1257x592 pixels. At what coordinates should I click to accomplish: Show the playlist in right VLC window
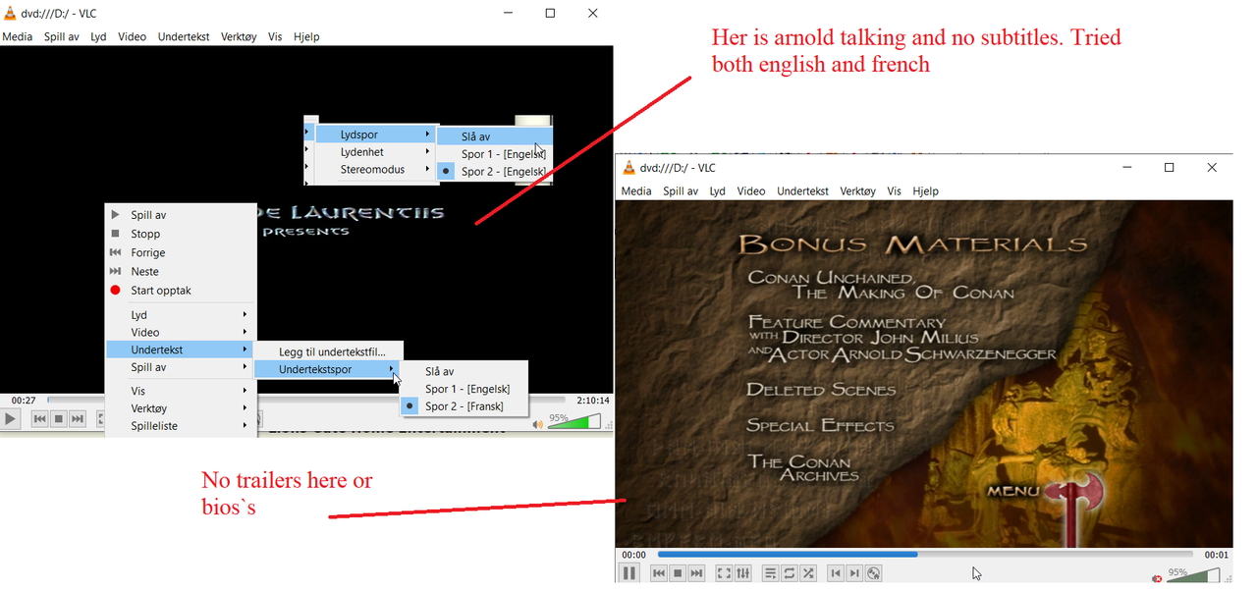tap(770, 573)
